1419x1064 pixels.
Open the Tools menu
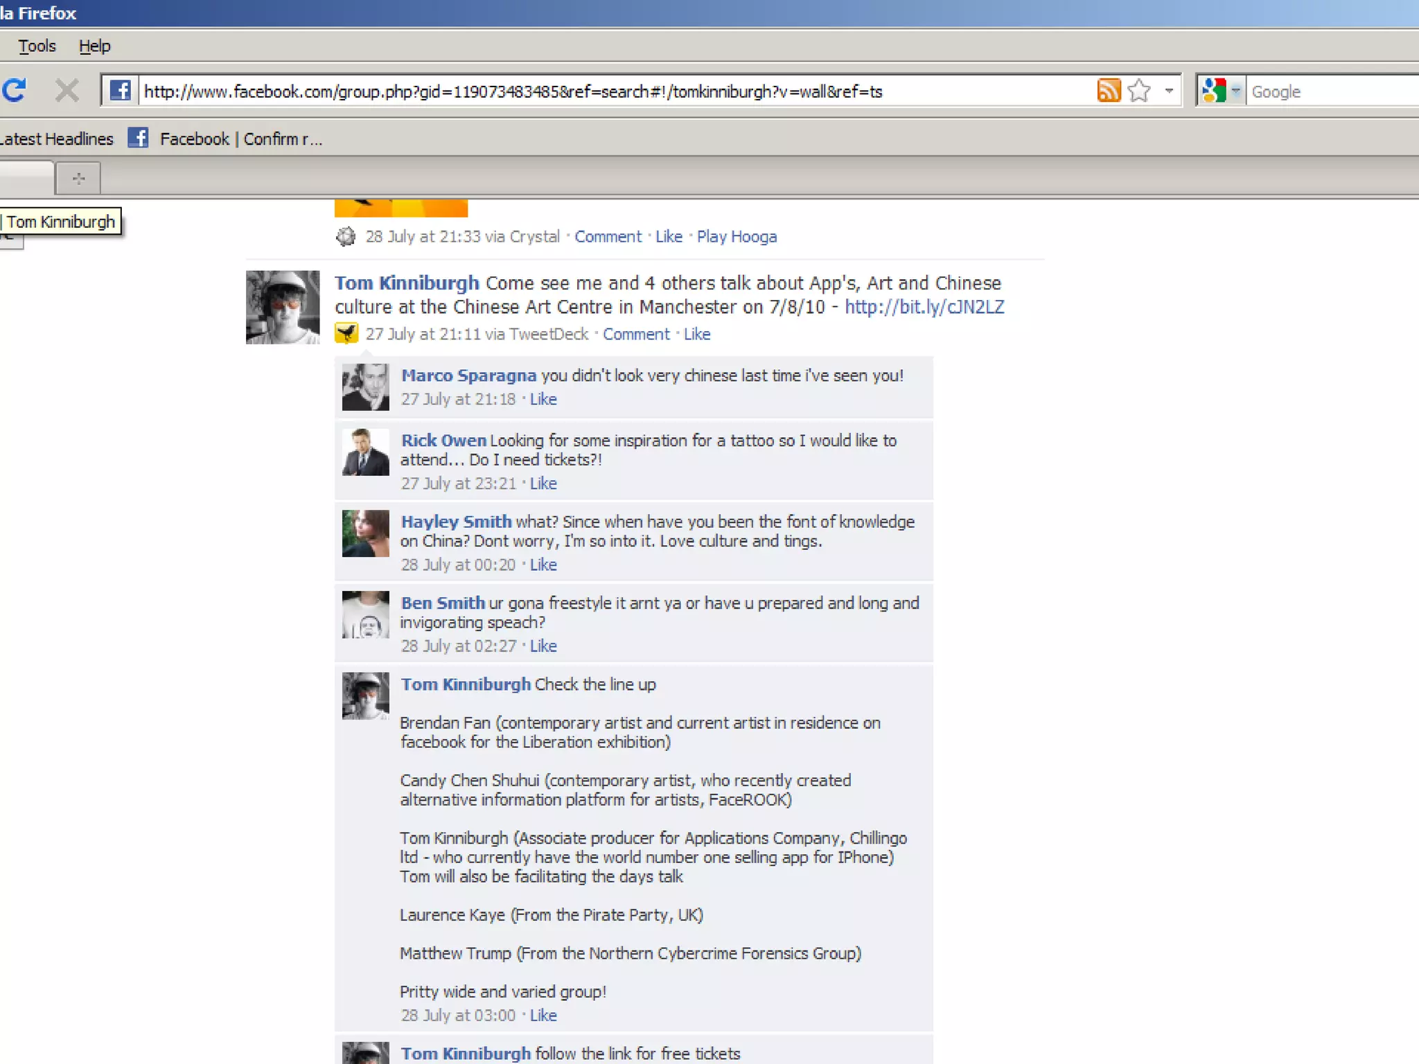coord(37,46)
